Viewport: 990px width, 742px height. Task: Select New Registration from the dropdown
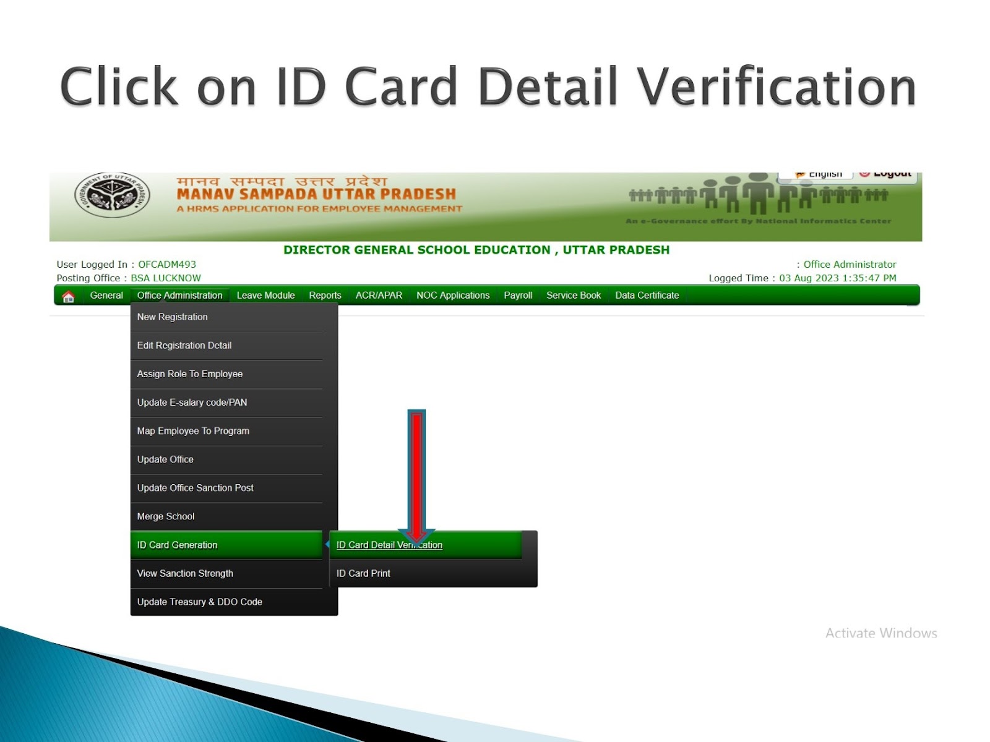(226, 317)
